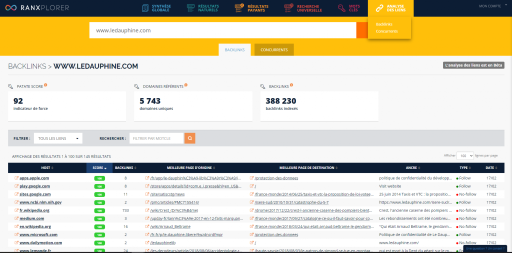
Task: Click score badge in medium.com row
Action: click(x=99, y=218)
